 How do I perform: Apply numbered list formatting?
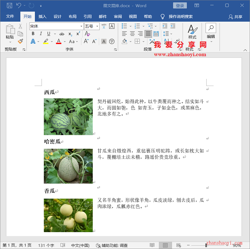point(137,26)
